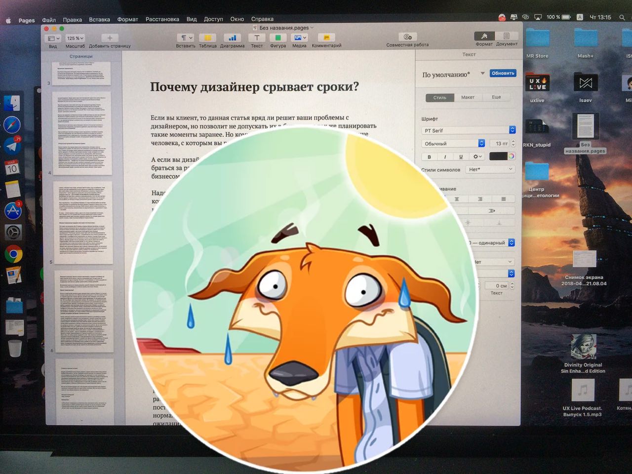The image size is (632, 474).
Task: Open the Trash in the Dock
Action: point(15,348)
